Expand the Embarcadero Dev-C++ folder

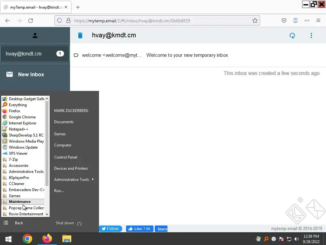tap(23, 189)
